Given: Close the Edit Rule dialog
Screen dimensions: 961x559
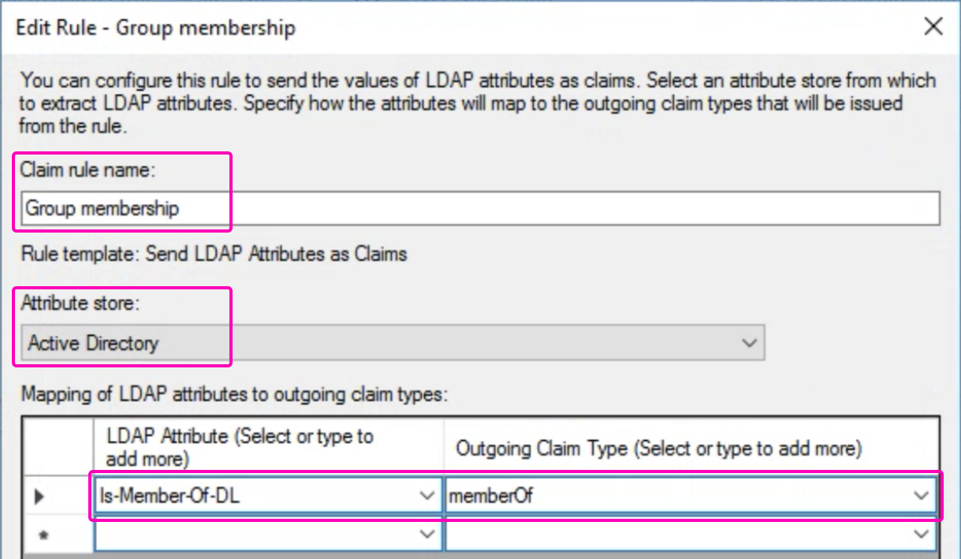Looking at the screenshot, I should click(933, 27).
